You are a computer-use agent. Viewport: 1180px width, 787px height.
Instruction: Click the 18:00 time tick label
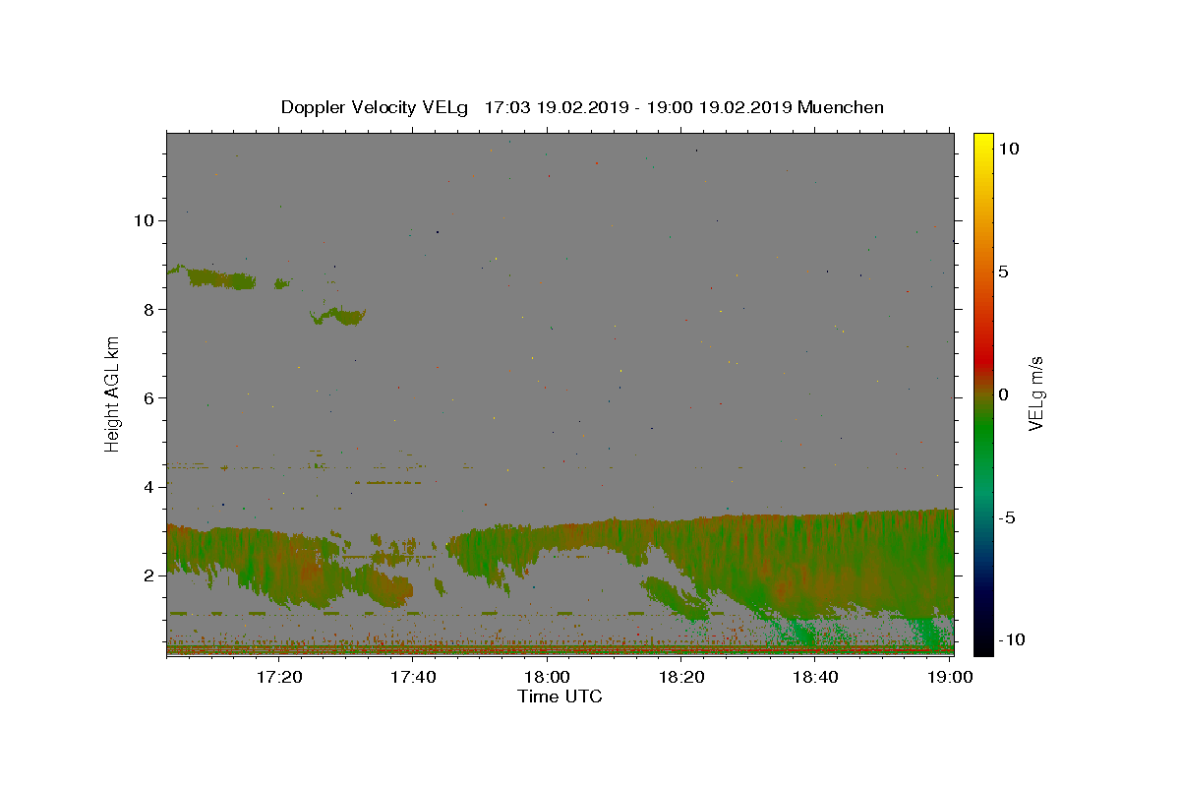tap(547, 677)
